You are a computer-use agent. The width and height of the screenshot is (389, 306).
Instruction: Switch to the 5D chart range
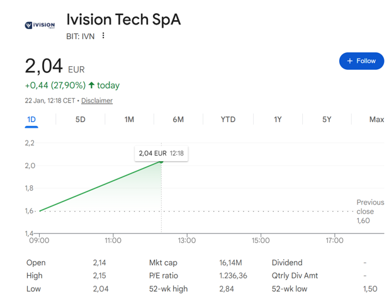point(81,120)
